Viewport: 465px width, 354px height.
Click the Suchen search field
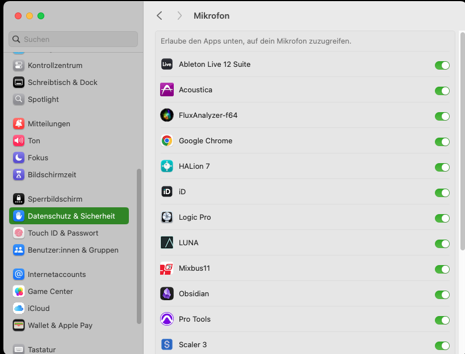click(x=73, y=39)
